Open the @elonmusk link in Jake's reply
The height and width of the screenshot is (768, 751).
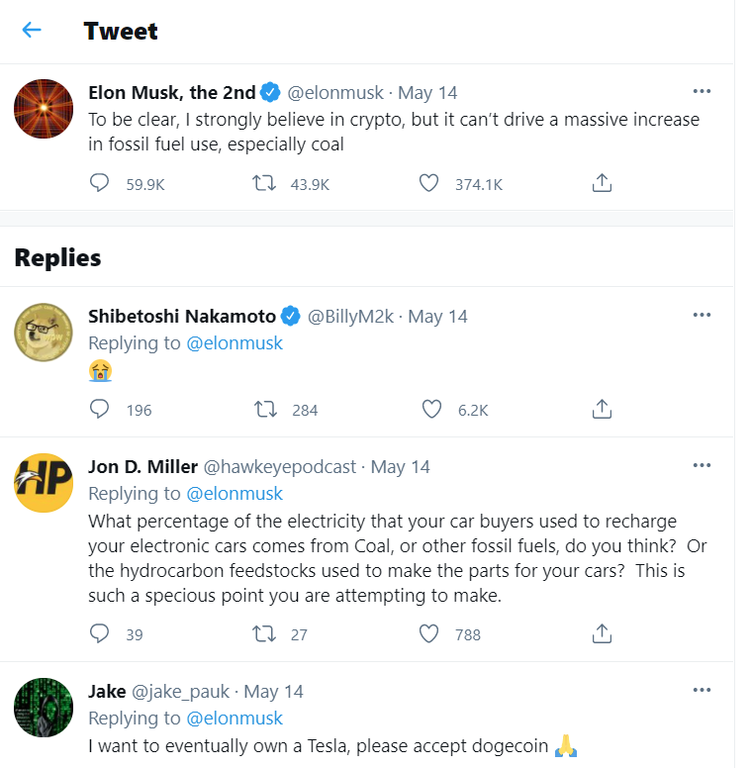[235, 718]
